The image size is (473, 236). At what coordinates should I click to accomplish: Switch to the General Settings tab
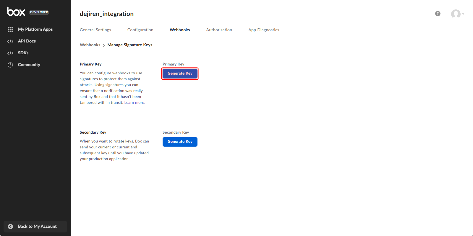click(95, 30)
